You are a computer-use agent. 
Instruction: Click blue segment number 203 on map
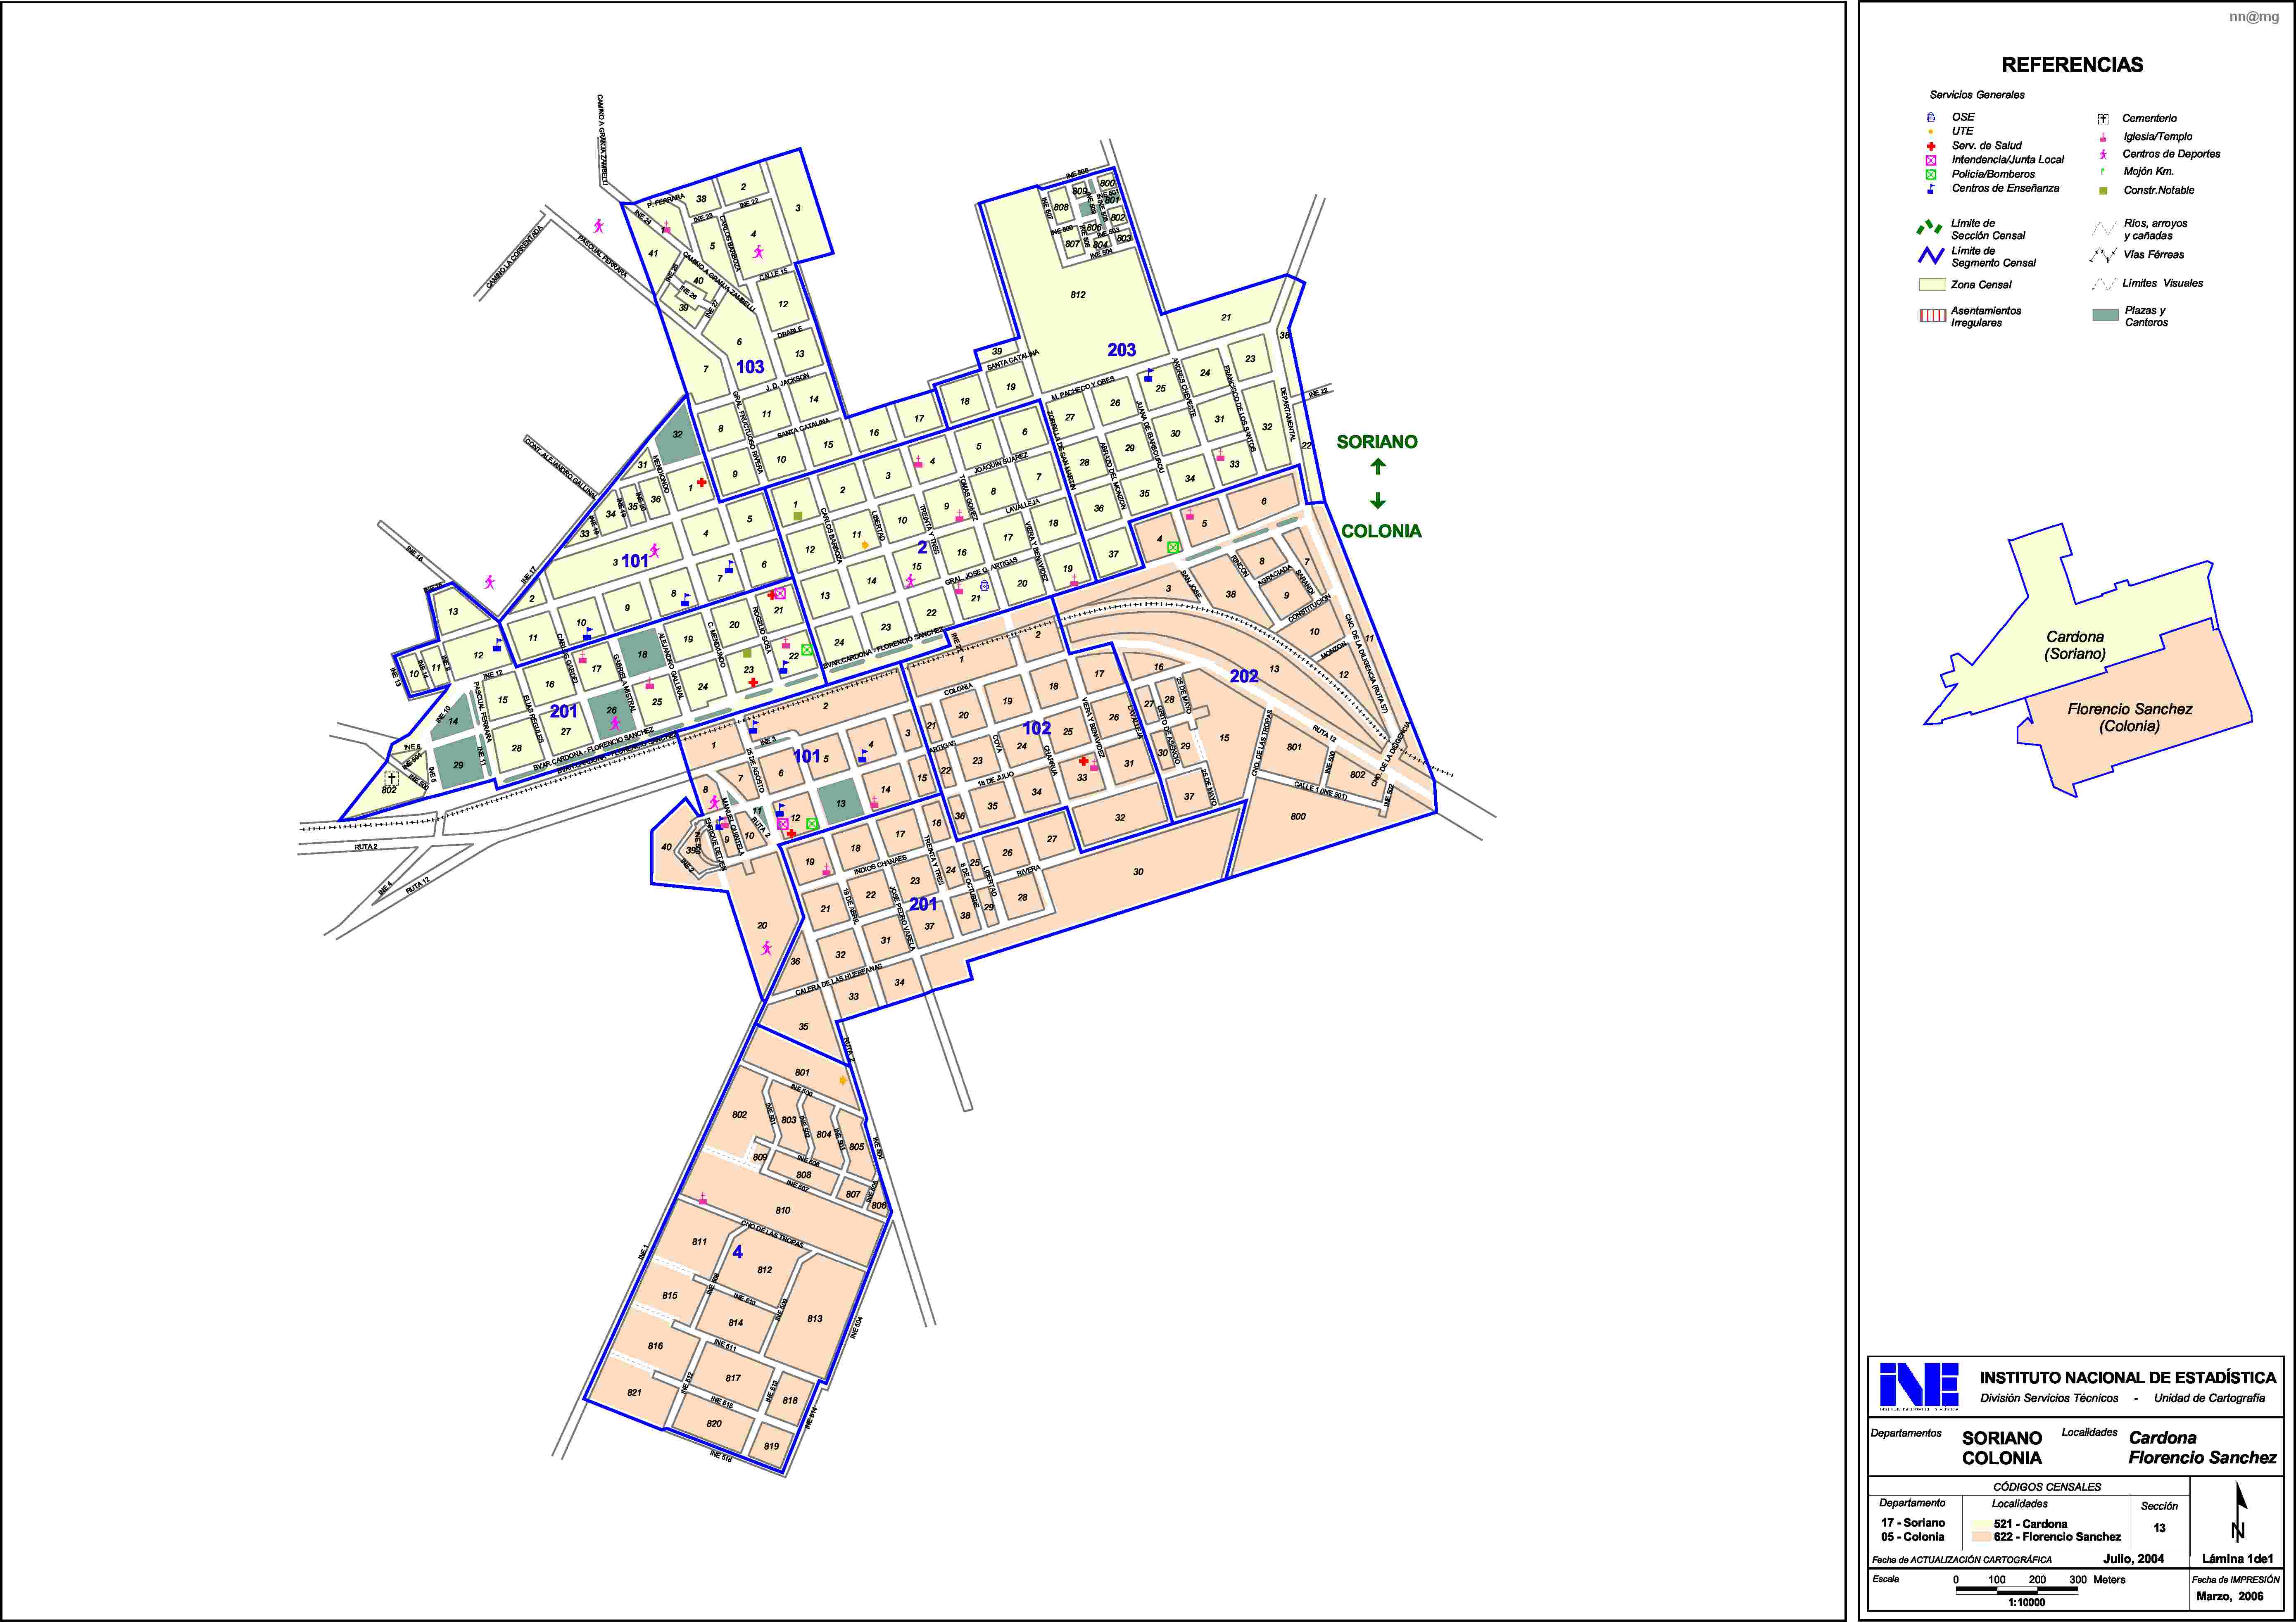(x=1121, y=350)
